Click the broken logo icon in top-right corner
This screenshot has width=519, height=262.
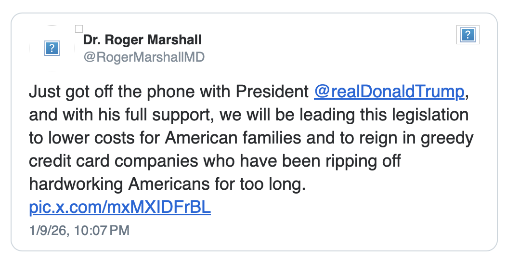pos(468,35)
